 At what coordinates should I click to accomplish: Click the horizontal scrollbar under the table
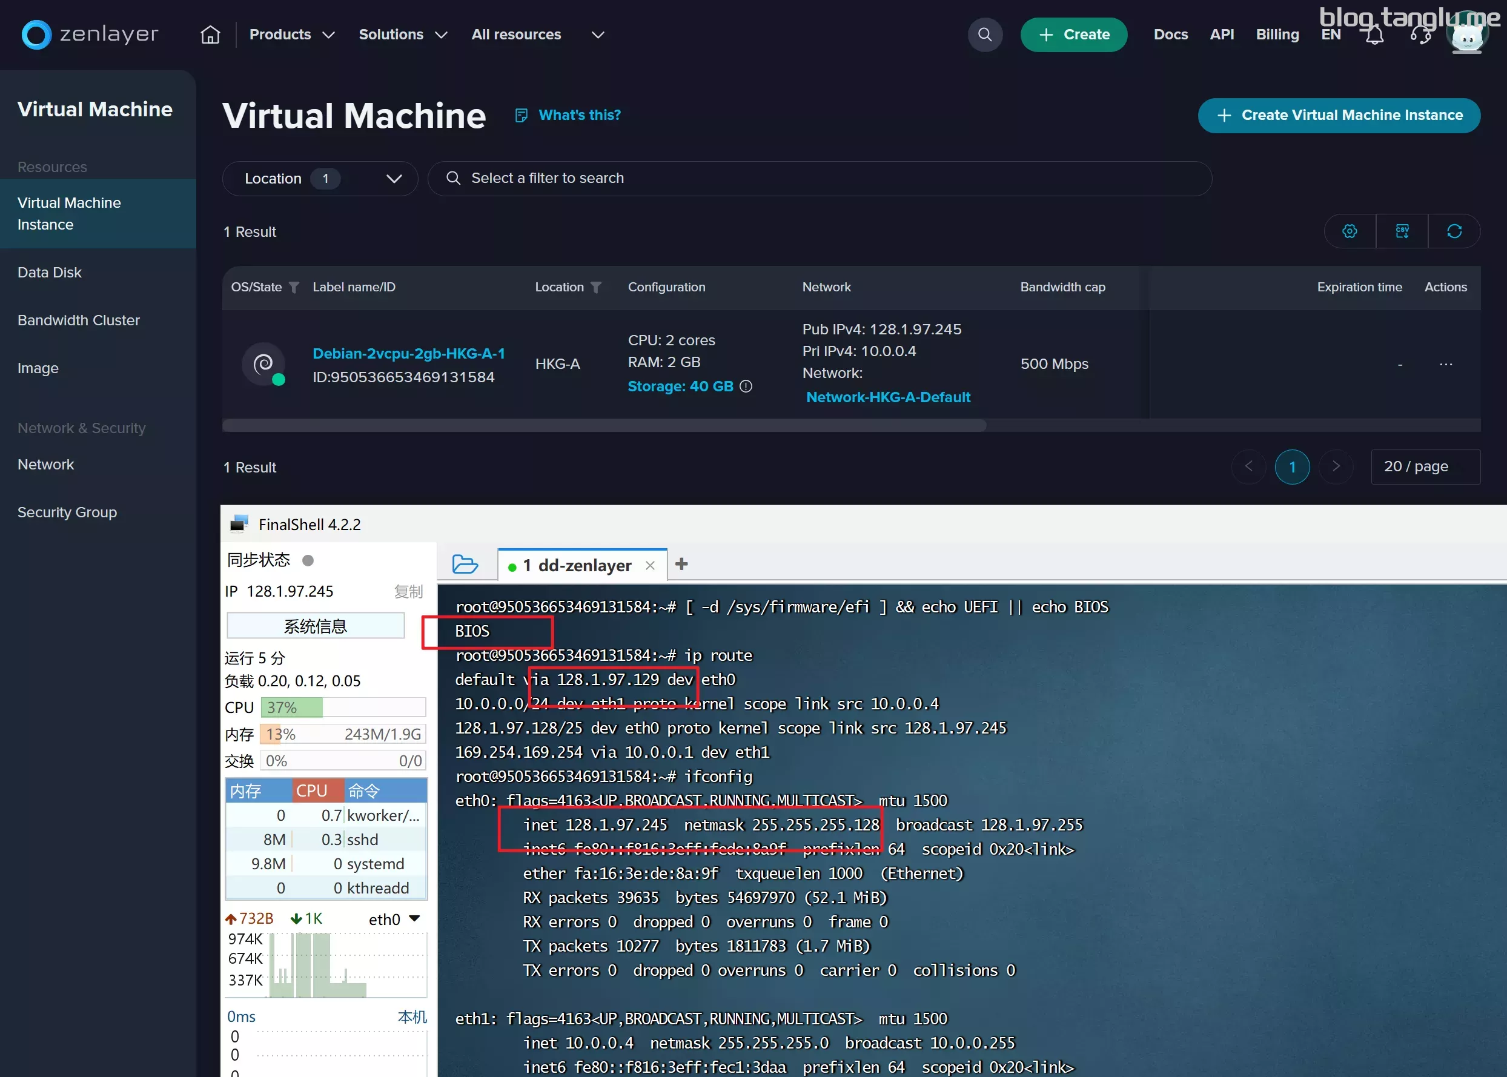click(x=604, y=426)
